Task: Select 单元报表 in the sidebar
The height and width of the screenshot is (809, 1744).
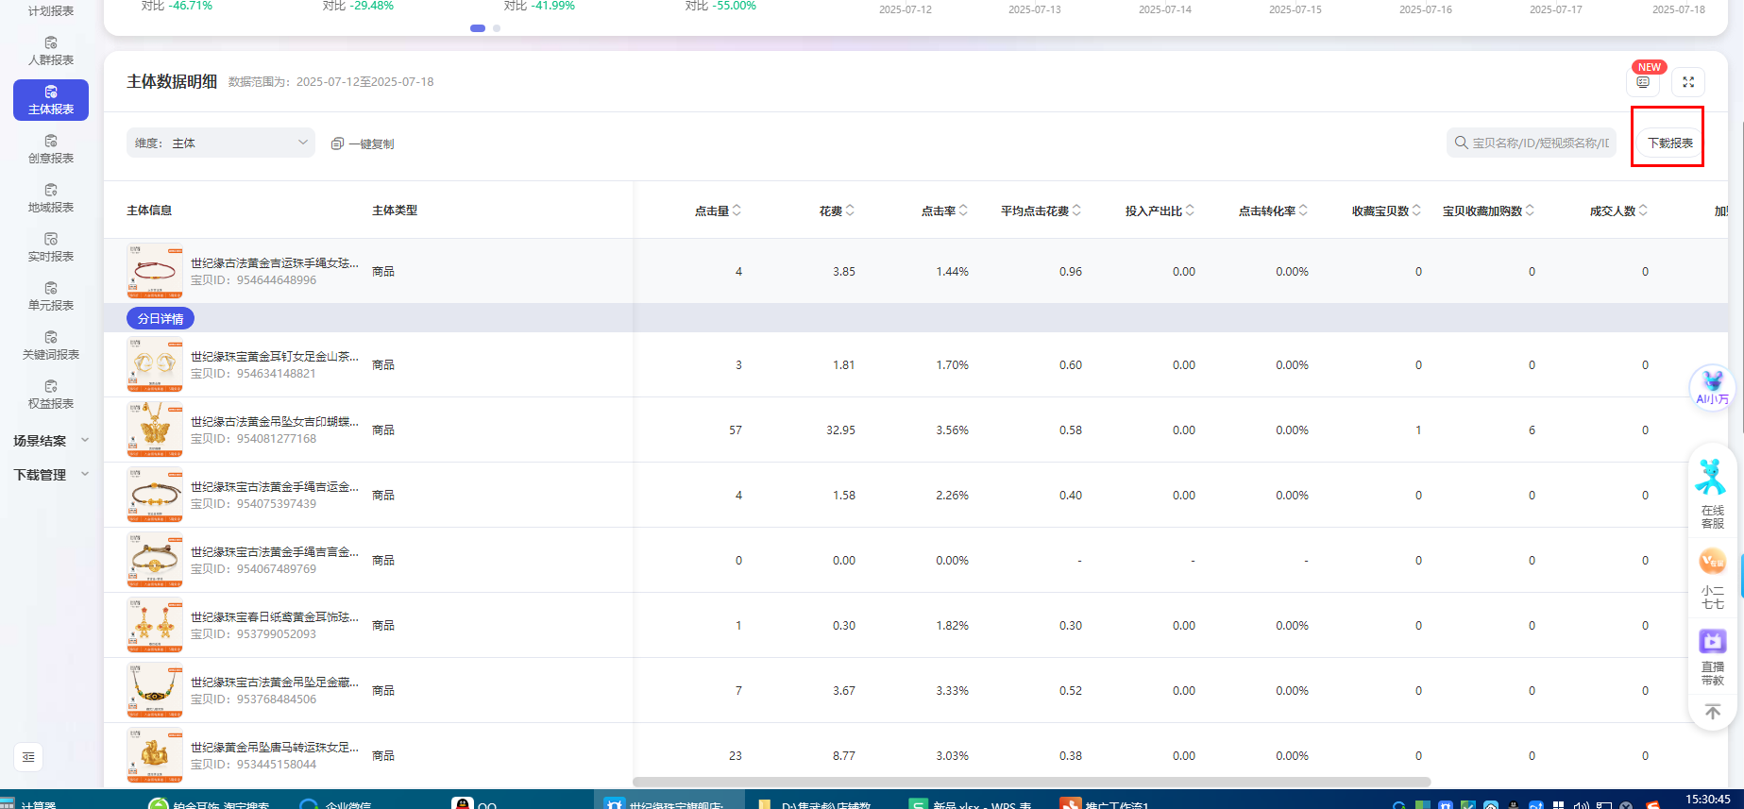Action: [51, 296]
